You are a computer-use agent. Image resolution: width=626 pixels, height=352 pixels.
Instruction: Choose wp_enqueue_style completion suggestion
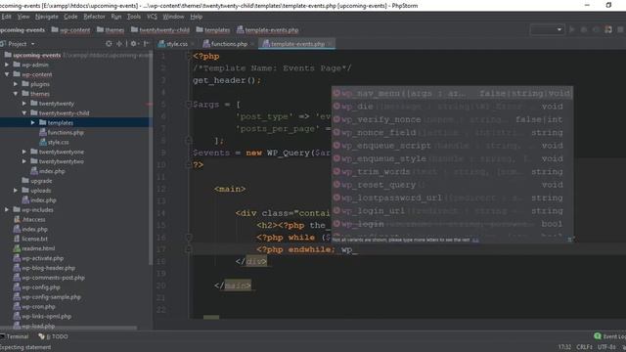[x=452, y=158]
